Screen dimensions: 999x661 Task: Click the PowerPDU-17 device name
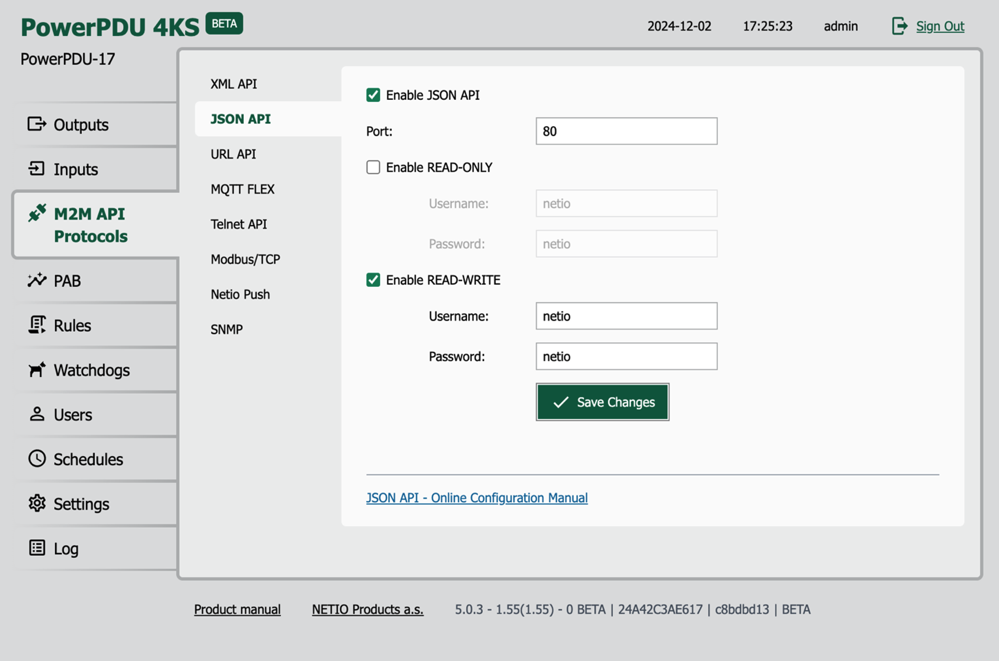pyautogui.click(x=68, y=59)
